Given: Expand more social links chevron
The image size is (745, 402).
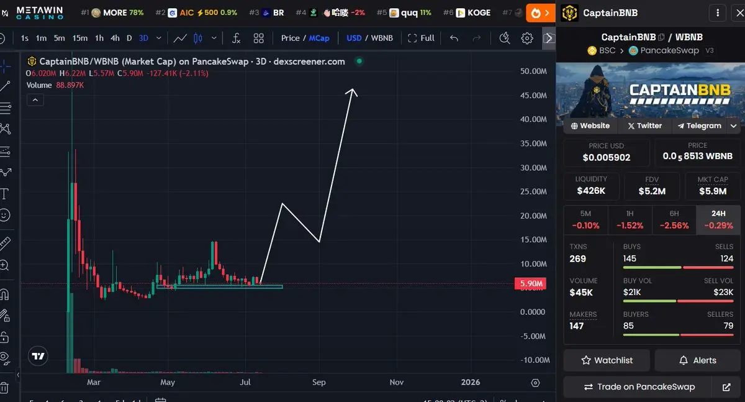Looking at the screenshot, I should pyautogui.click(x=734, y=126).
